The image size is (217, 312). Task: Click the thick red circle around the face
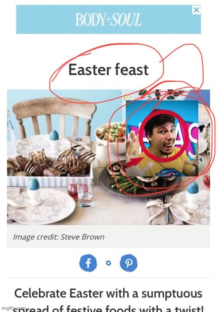[x=163, y=136]
